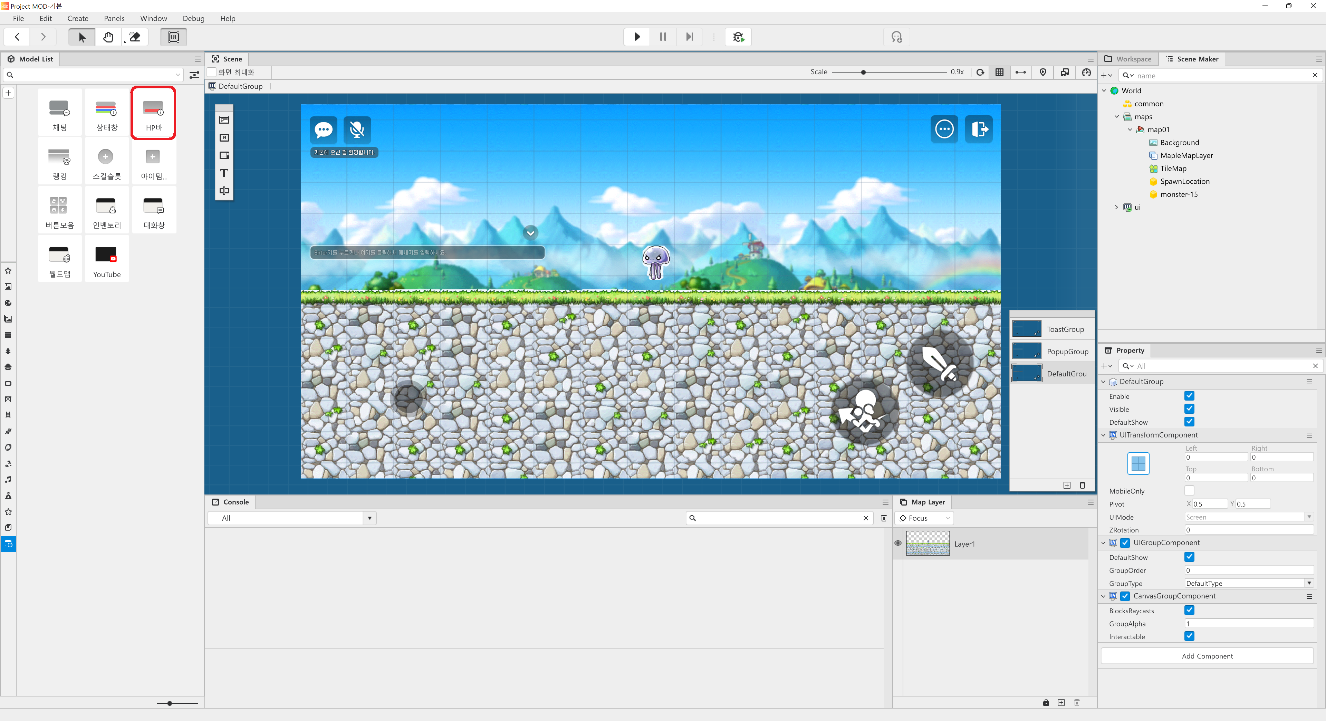Choose the 인벤토리 model
The height and width of the screenshot is (721, 1326).
[x=107, y=211]
